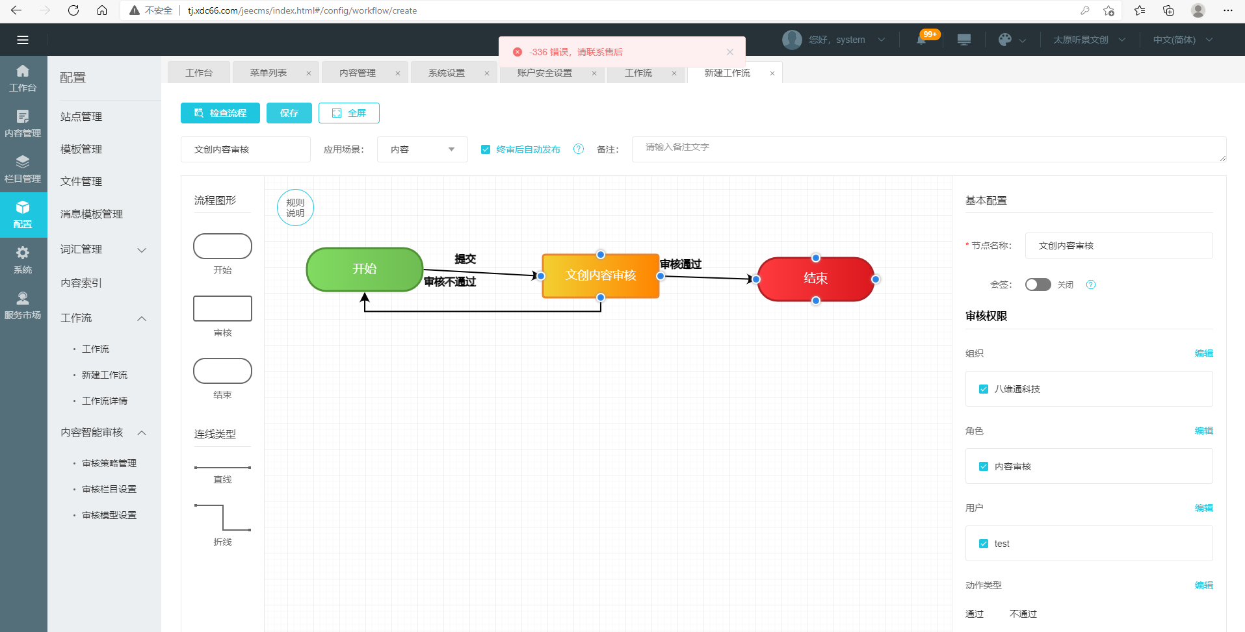
Task: Click help icon beside 终审后自动发布
Action: [x=579, y=149]
